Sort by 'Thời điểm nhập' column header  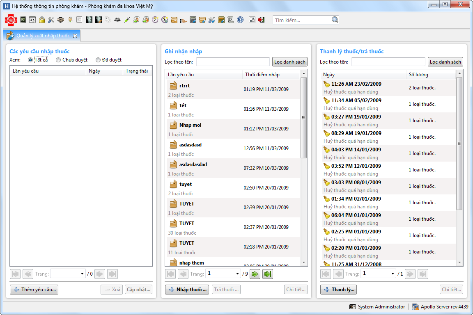(271, 75)
